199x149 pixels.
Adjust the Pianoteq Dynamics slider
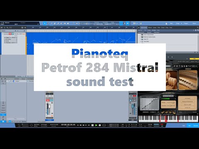tap(171, 106)
